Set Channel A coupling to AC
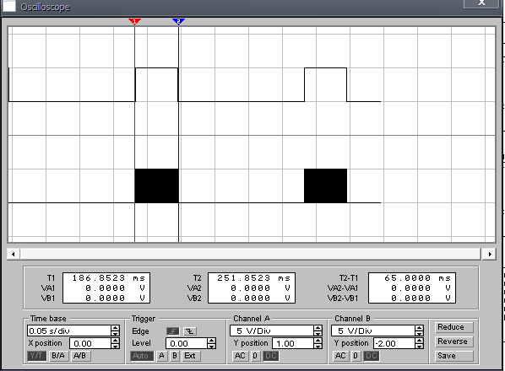505x371 pixels. [x=241, y=356]
